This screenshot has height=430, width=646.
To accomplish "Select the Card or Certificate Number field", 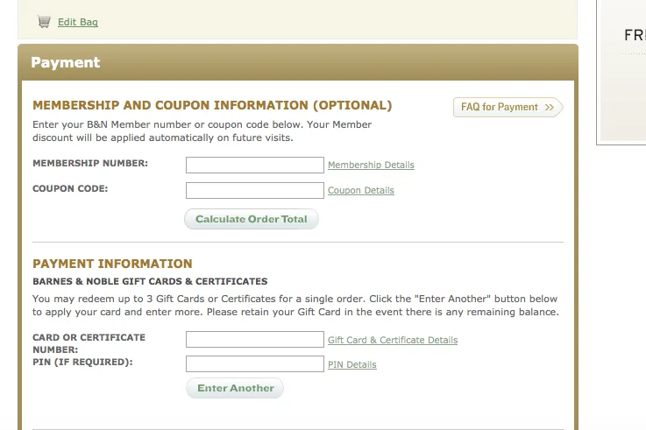I will [255, 340].
